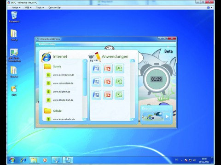
Task: Click the sheep and pencil Anwendungen icon
Action: (x=94, y=57)
